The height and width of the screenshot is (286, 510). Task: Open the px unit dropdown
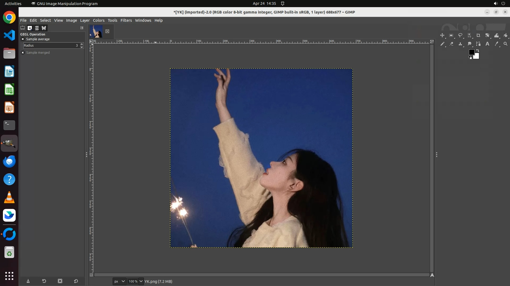(119, 281)
